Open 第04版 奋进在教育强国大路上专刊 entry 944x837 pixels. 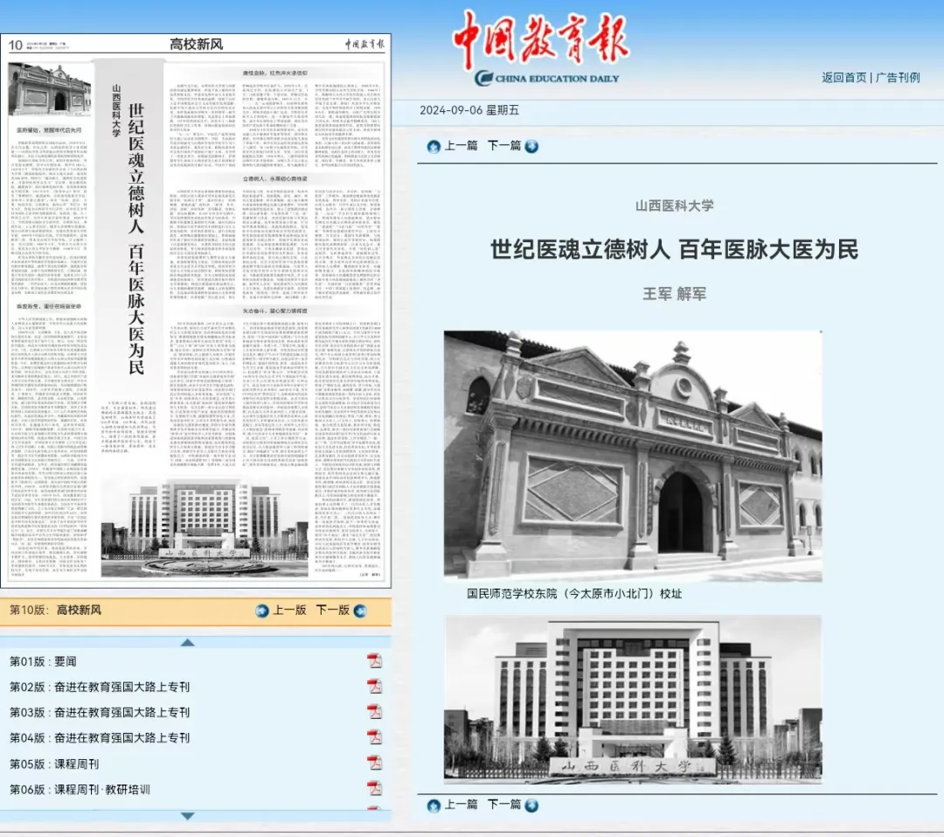tap(99, 737)
